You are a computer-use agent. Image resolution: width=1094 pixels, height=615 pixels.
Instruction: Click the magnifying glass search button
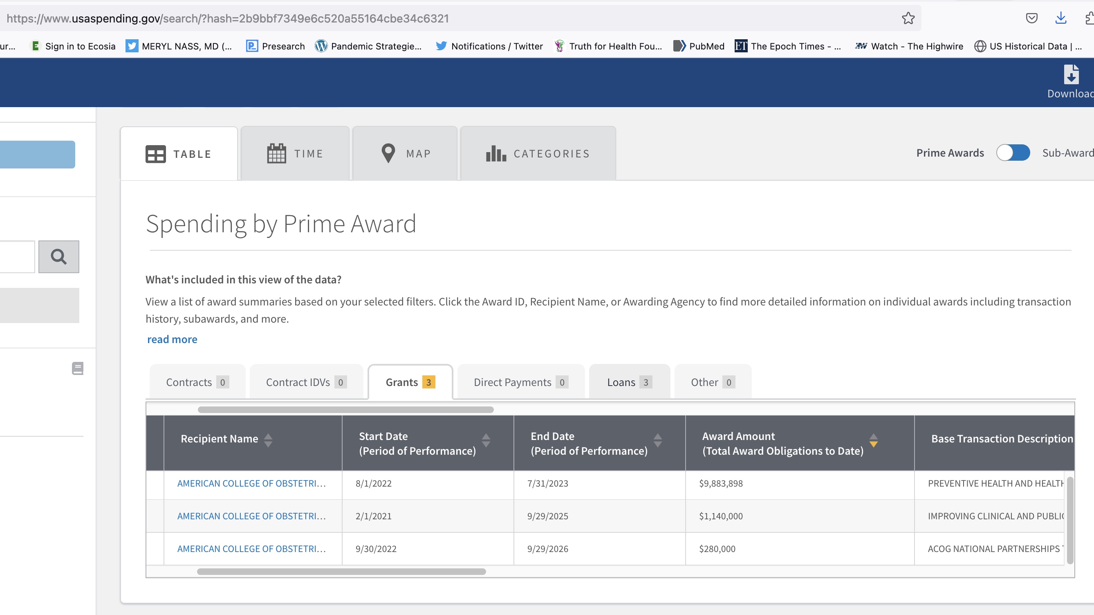click(58, 256)
